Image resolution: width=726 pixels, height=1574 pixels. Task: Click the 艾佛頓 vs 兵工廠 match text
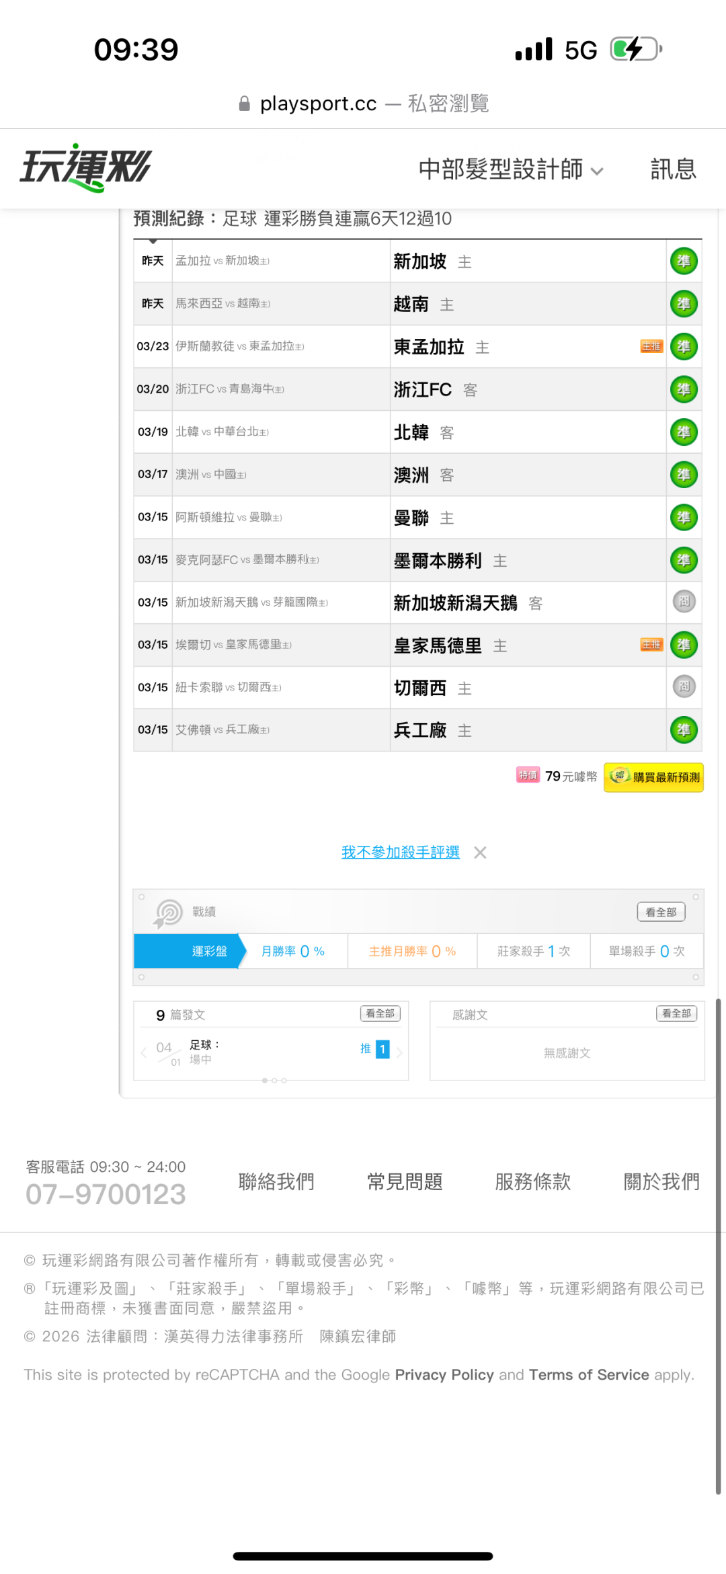click(x=223, y=730)
